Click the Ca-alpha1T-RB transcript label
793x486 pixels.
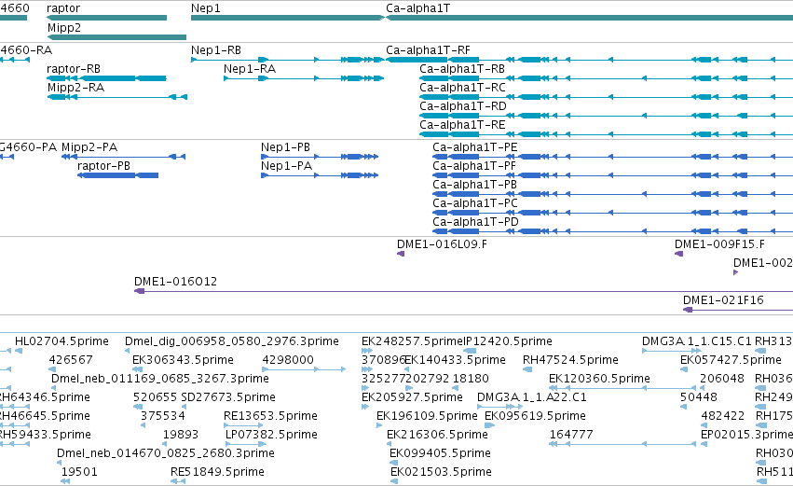click(x=462, y=69)
